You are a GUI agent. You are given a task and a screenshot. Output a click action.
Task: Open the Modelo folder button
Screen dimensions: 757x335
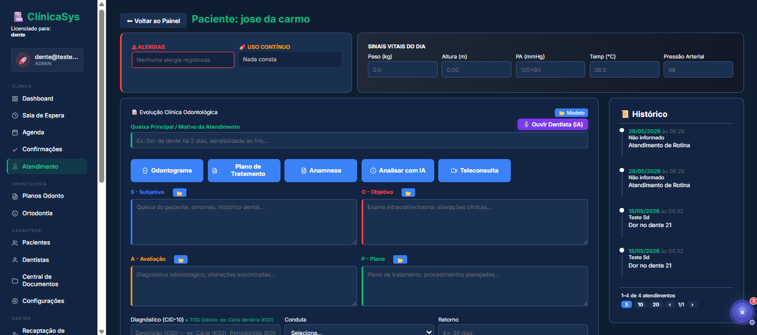(572, 112)
